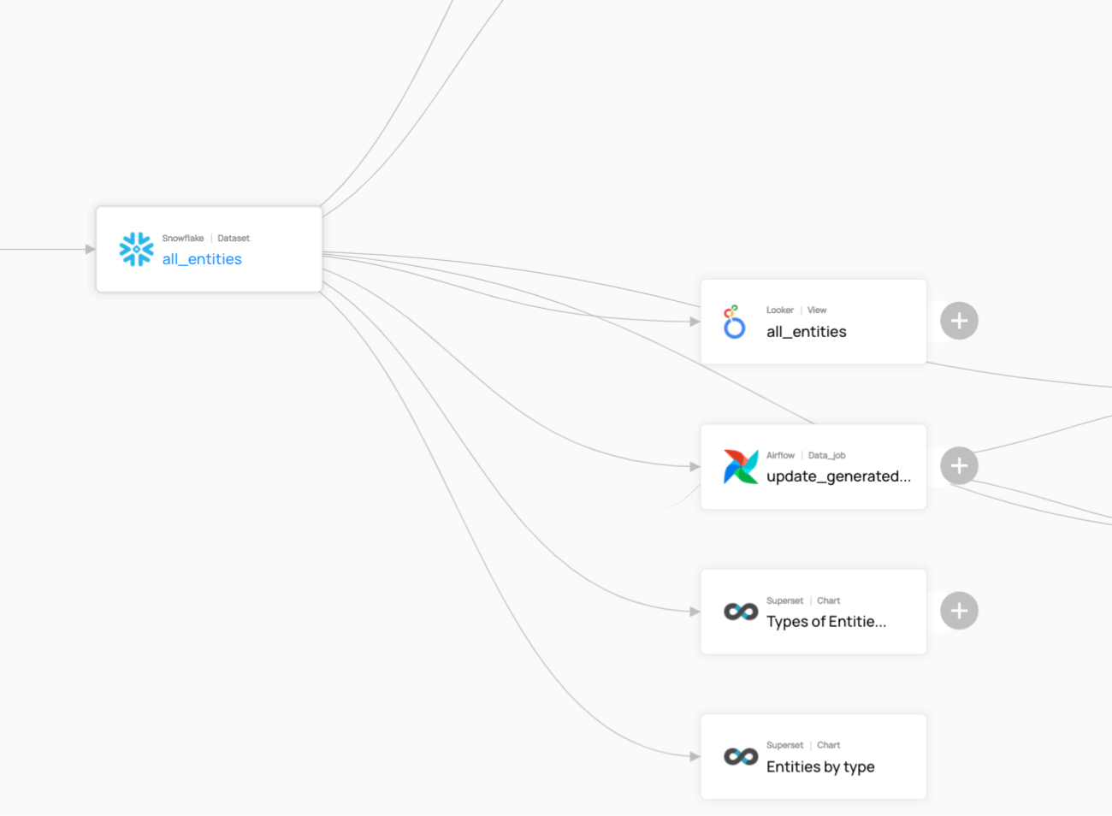Click the Chart label on Entities by type node

pyautogui.click(x=828, y=745)
